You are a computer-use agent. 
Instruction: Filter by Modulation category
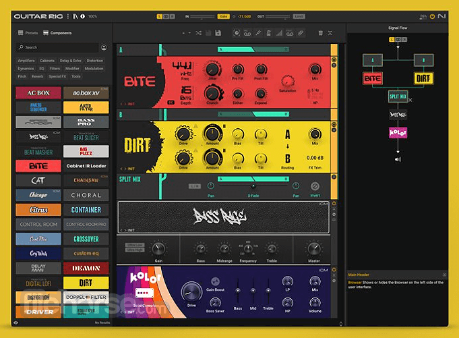pyautogui.click(x=94, y=69)
